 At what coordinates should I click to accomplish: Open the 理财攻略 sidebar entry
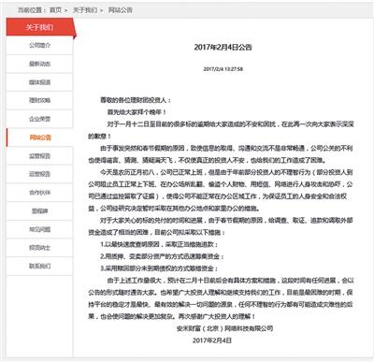[39, 100]
